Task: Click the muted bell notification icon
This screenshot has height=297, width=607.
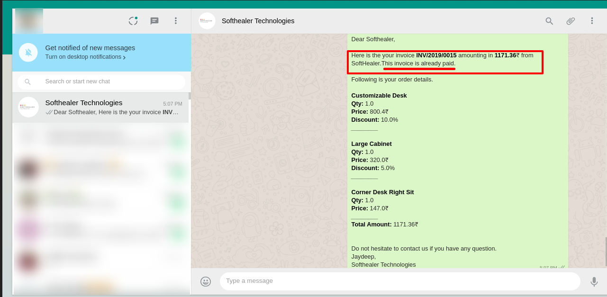Action: tap(28, 52)
